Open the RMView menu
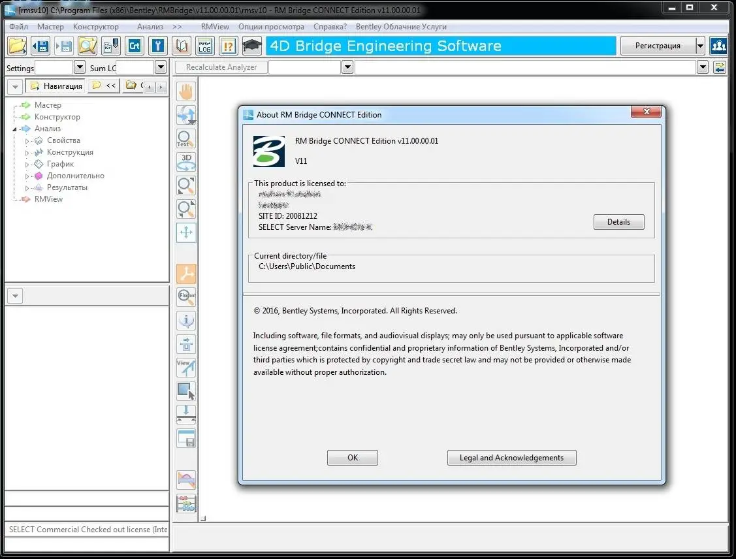 coord(215,27)
